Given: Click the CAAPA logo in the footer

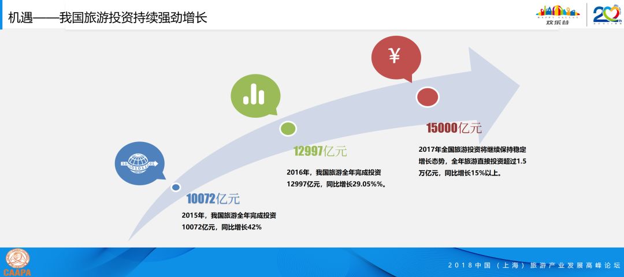Looking at the screenshot, I should tap(17, 263).
